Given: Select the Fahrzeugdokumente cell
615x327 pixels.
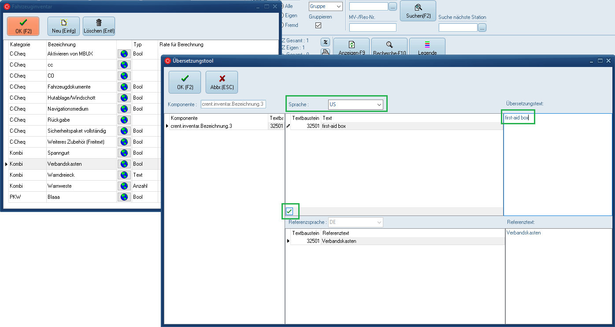Looking at the screenshot, I should pos(82,87).
